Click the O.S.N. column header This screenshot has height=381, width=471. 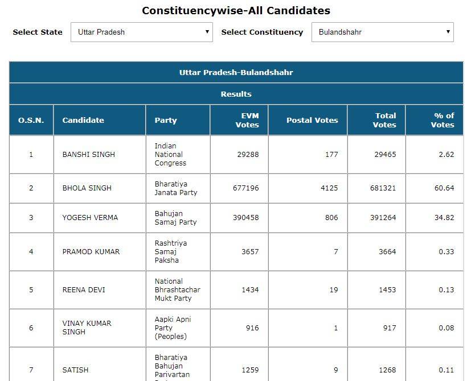(x=31, y=120)
